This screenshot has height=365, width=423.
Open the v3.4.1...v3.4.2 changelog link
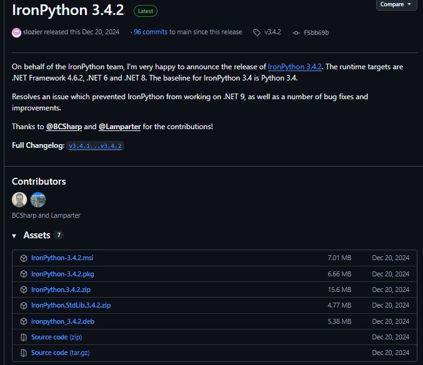(95, 146)
